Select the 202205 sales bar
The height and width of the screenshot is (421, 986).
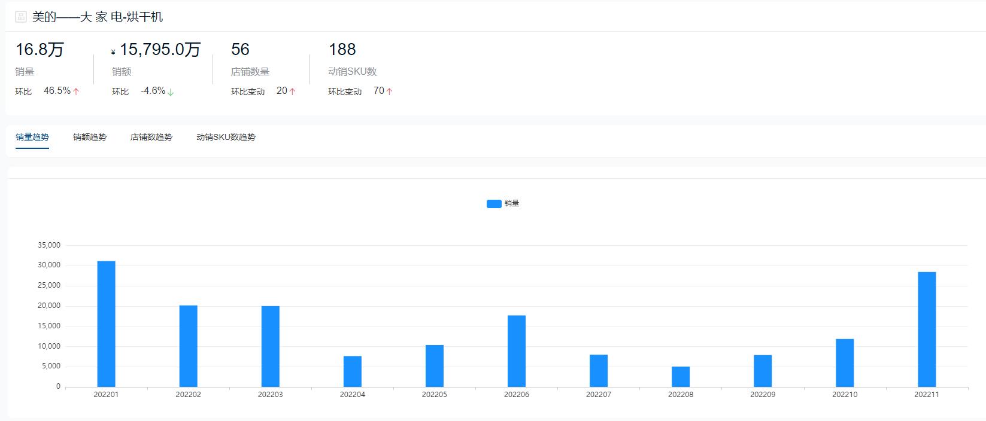(x=435, y=366)
